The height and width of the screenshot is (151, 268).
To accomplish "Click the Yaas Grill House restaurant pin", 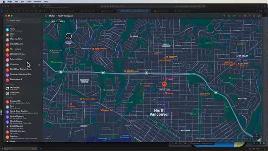I will pos(165,84).
